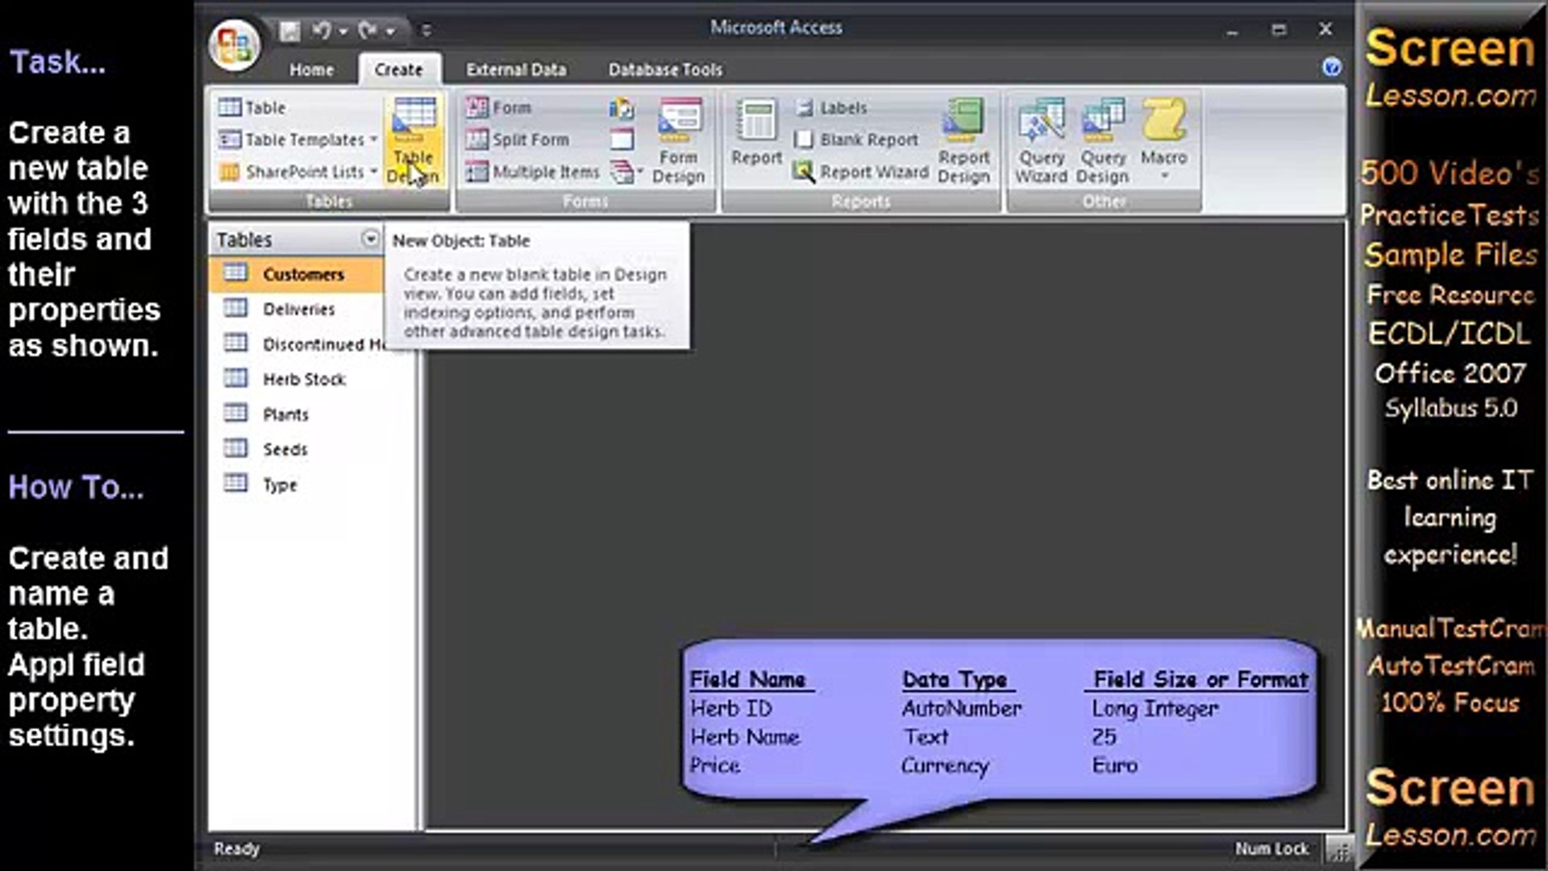Switch to Database Tools tab
Image resolution: width=1548 pixels, height=871 pixels.
click(665, 70)
